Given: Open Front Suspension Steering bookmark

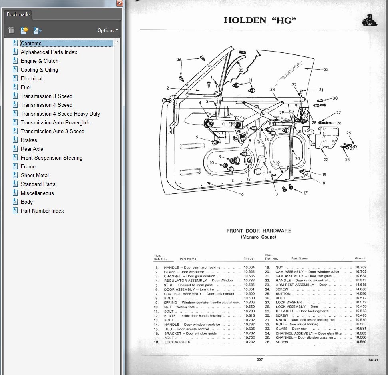Looking at the screenshot, I should tap(51, 158).
